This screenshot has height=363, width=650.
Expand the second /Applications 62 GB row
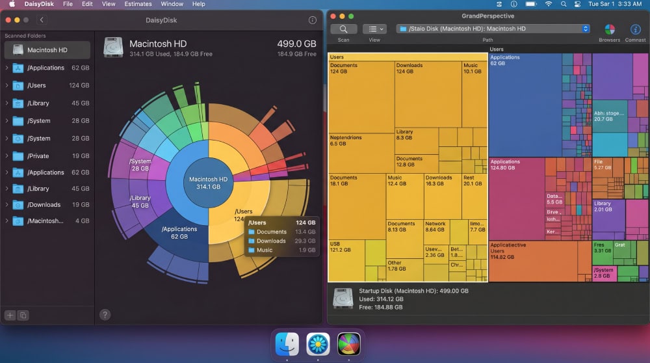[x=6, y=172]
